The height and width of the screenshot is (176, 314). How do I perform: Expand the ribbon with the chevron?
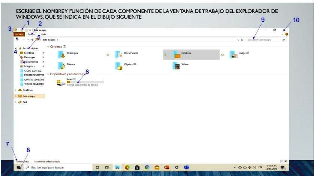pyautogui.click(x=282, y=34)
